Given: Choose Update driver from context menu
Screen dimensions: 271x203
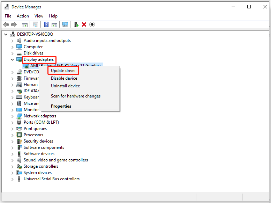Looking at the screenshot, I should point(63,71).
